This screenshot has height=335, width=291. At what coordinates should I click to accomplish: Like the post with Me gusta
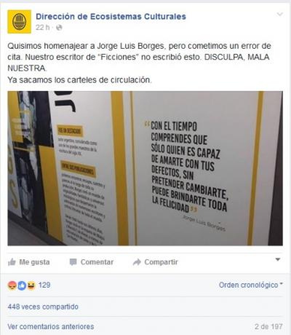coord(29,262)
